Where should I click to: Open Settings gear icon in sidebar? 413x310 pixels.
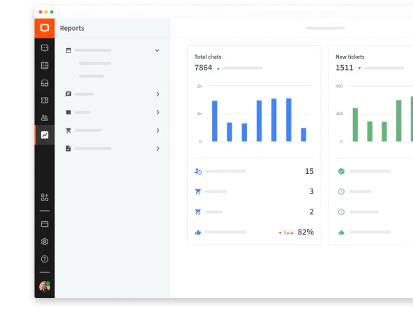tap(45, 242)
